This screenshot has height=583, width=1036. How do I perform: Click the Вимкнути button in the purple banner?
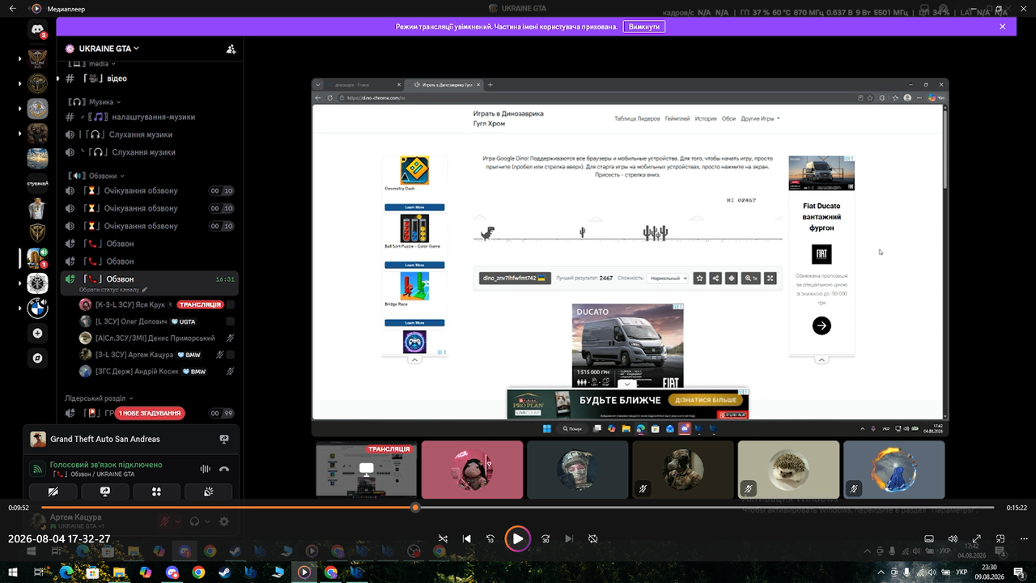tap(644, 27)
